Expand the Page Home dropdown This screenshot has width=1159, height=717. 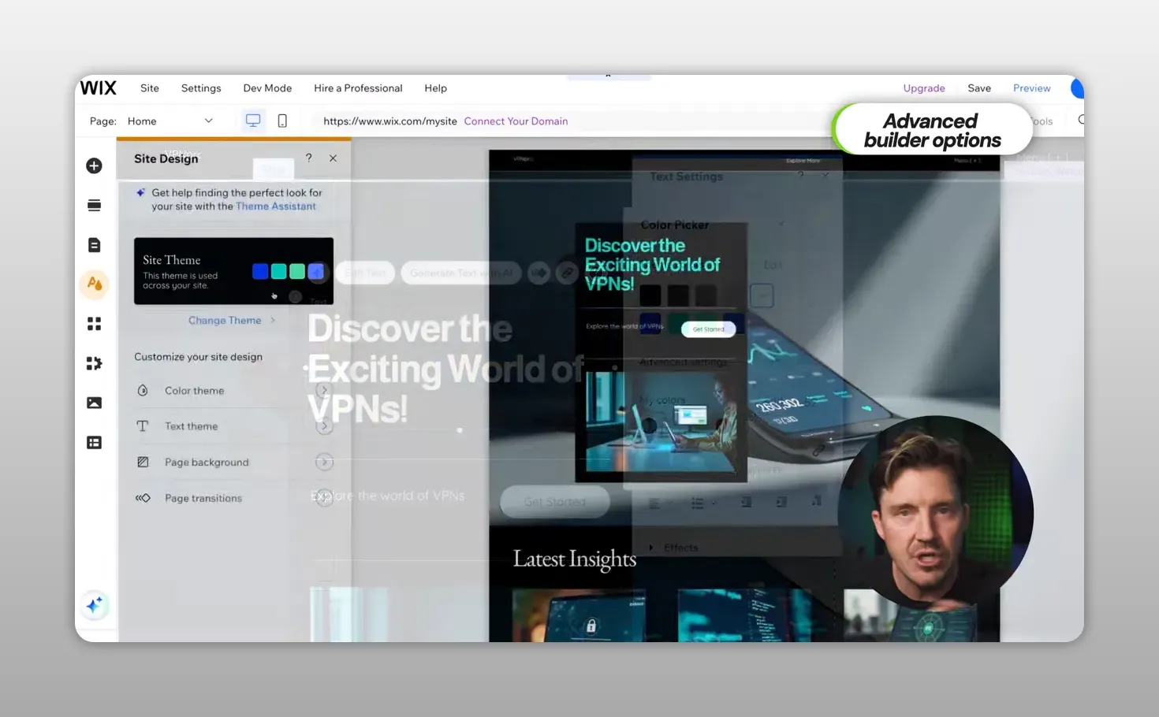(170, 121)
